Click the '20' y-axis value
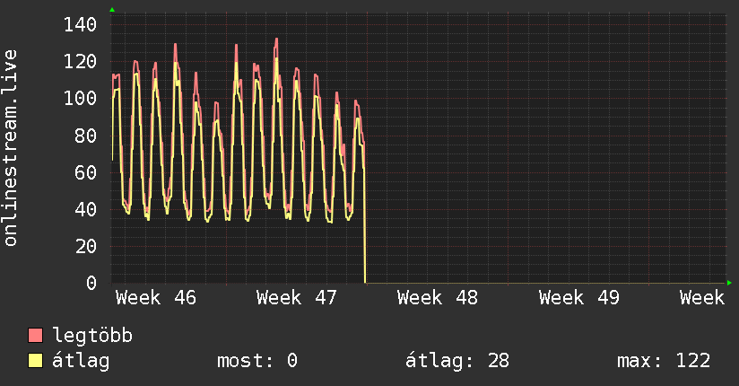739x386 pixels. [86, 246]
